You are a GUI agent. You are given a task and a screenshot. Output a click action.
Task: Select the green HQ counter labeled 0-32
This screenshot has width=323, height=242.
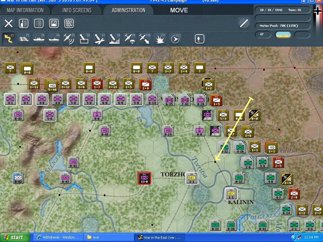coord(239,178)
